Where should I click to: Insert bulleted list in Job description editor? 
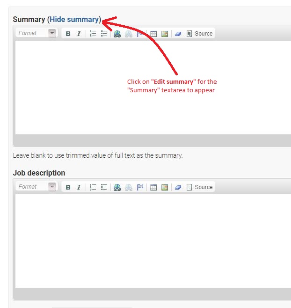(104, 187)
